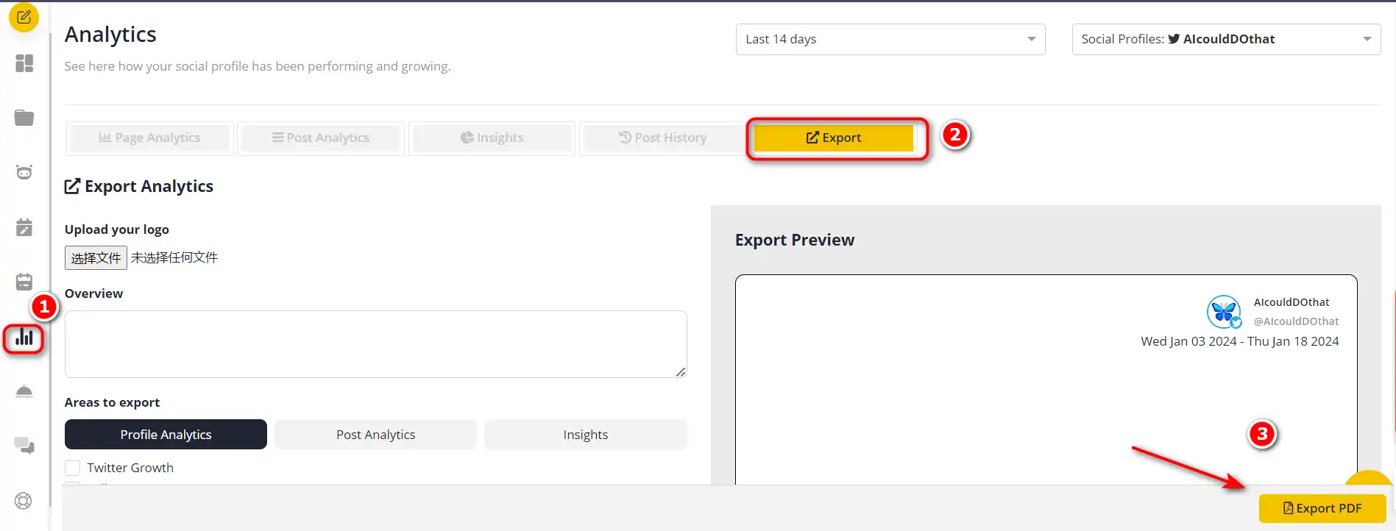Viewport: 1396px width, 531px height.
Task: Switch to the Post Analytics top tab
Action: [321, 138]
